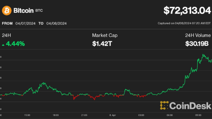Viewport: 212px width, 119px height.
Task: Click the TO label
Action: click(x=41, y=23)
